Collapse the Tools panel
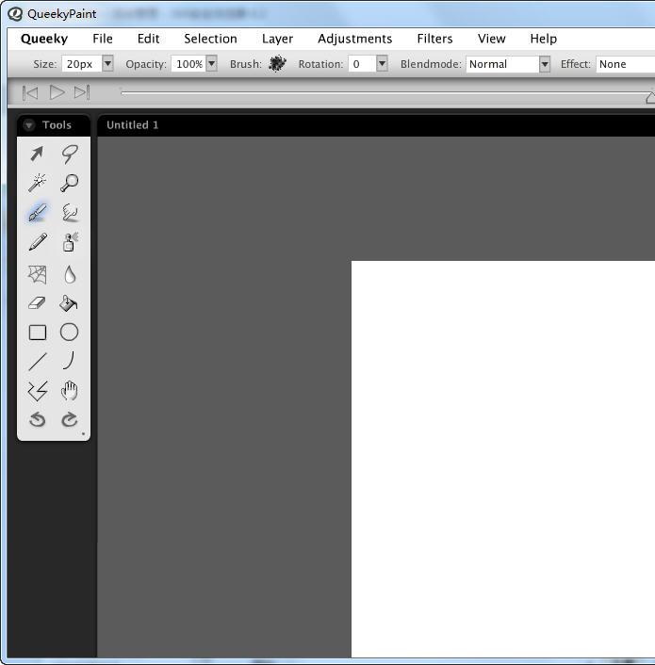This screenshot has height=665, width=655. click(x=29, y=125)
